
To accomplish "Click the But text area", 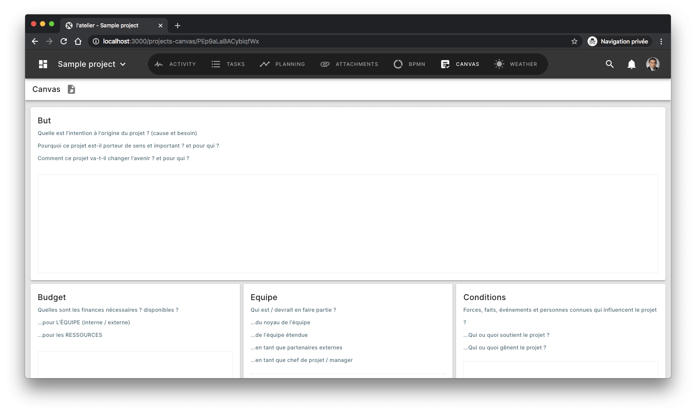I will click(x=348, y=224).
